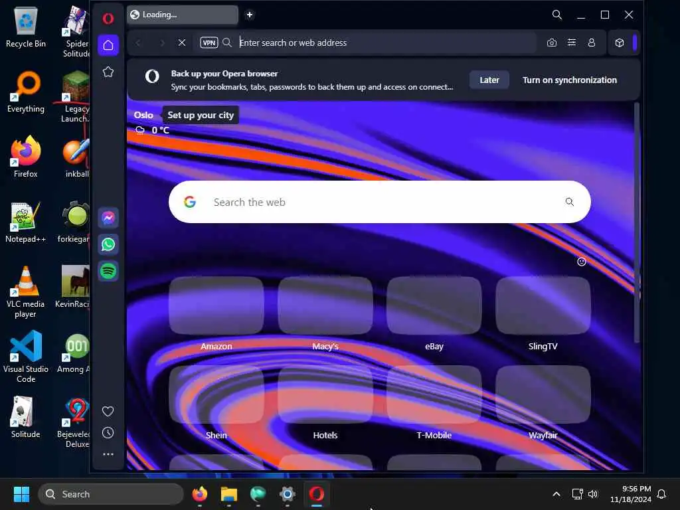Open Spotify player in the sidebar
This screenshot has width=680, height=510.
coord(108,272)
